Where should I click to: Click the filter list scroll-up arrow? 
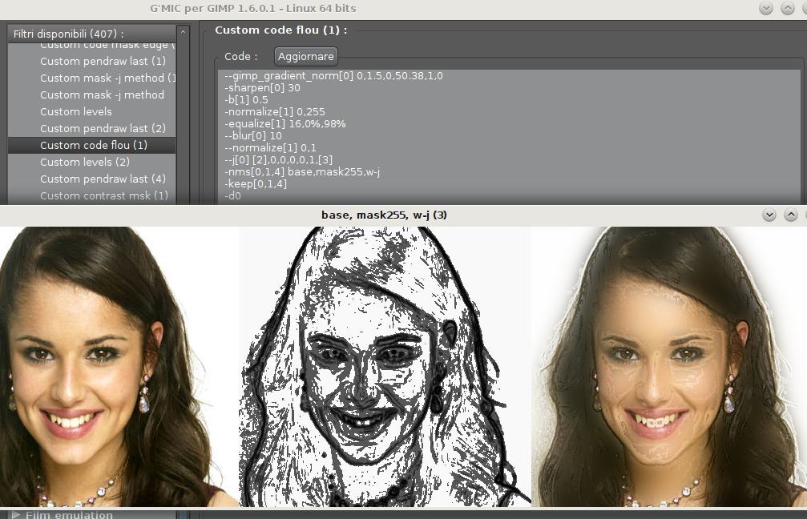[x=183, y=32]
